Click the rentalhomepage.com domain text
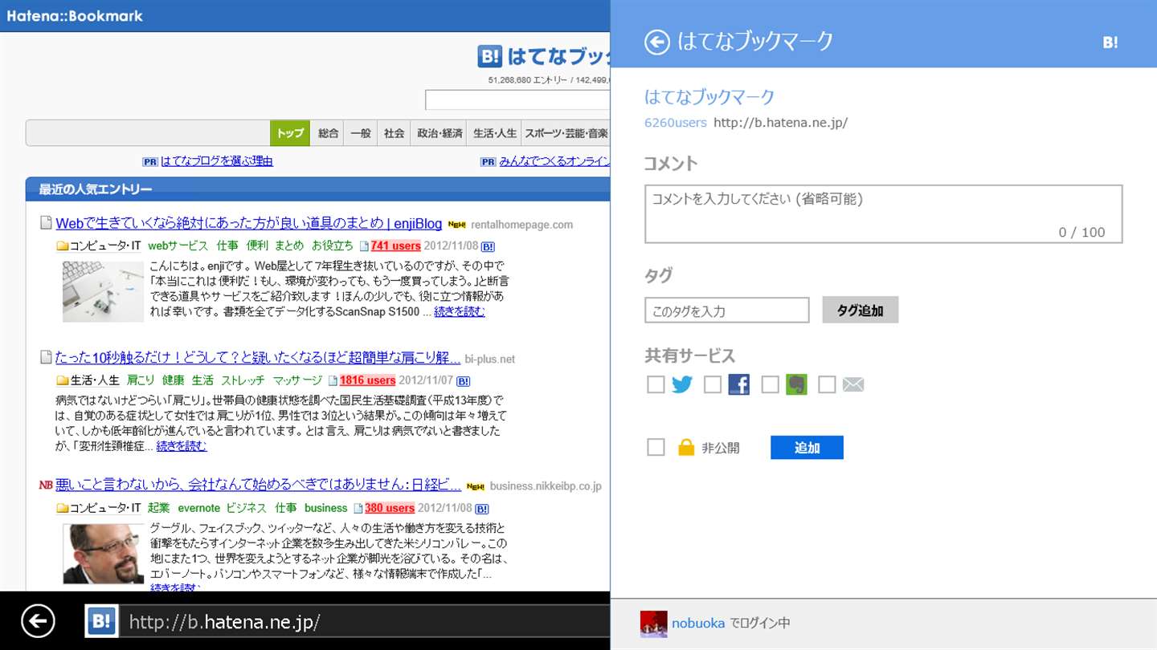 click(521, 225)
